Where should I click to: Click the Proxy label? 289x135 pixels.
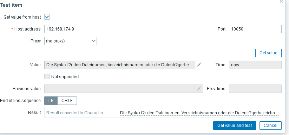[x=35, y=41]
